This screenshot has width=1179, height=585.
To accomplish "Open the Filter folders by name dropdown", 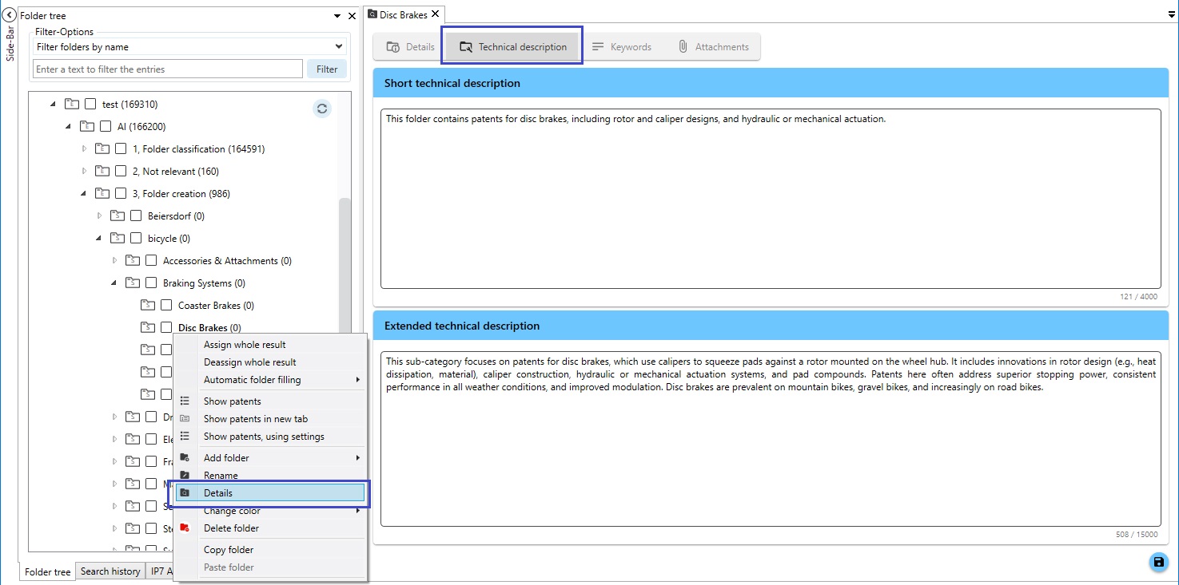I will [x=189, y=47].
